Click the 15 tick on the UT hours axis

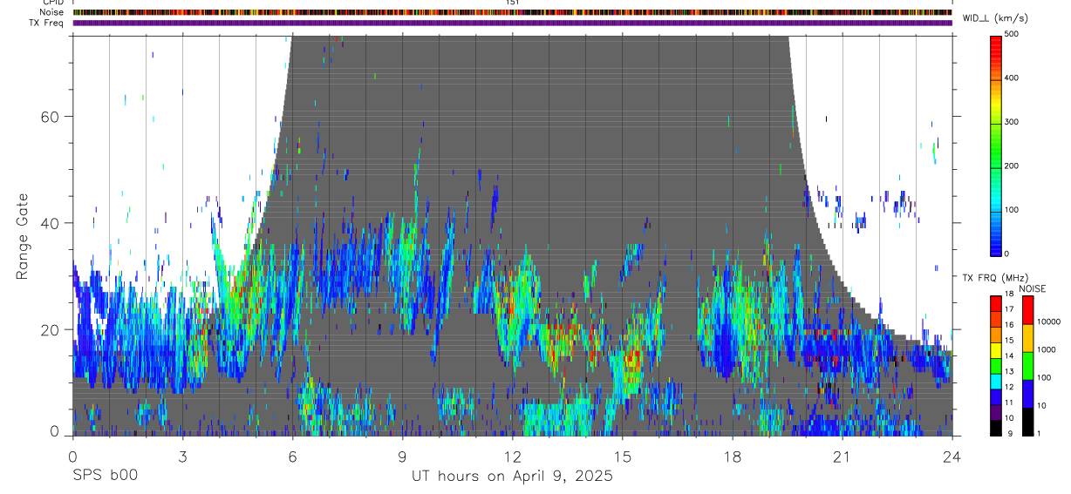pyautogui.click(x=622, y=456)
